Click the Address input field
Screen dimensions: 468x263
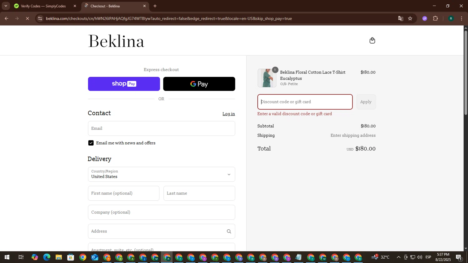161,231
